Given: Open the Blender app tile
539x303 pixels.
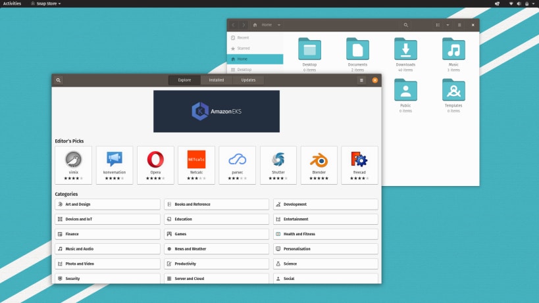Looking at the screenshot, I should click(x=319, y=165).
